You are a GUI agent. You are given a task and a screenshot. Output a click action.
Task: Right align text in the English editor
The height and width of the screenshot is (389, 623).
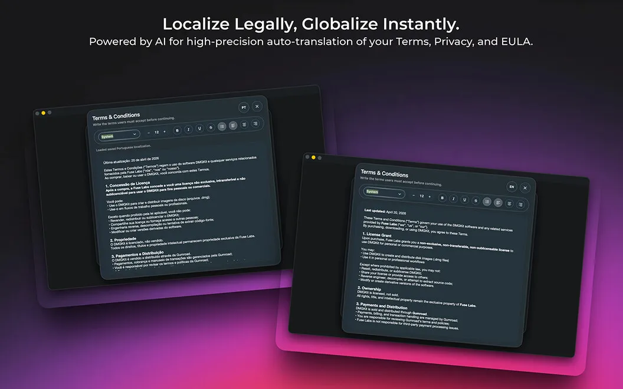tap(520, 205)
